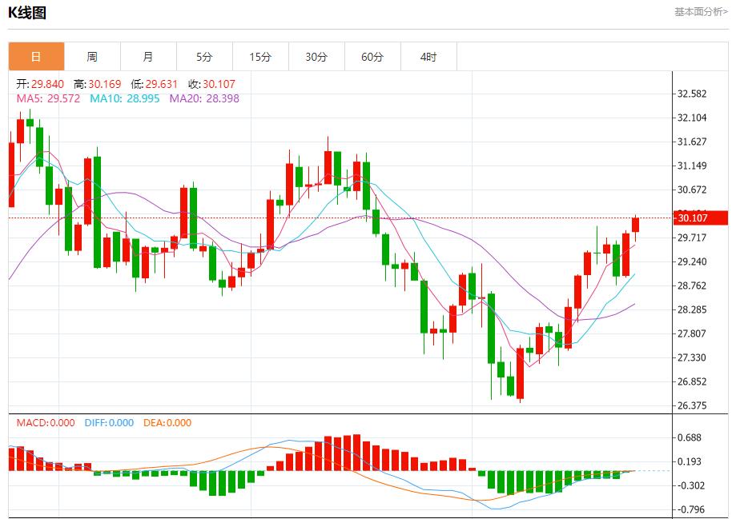The image size is (736, 519).
Task: Switch to the 周 weekly tab
Action: click(x=92, y=57)
